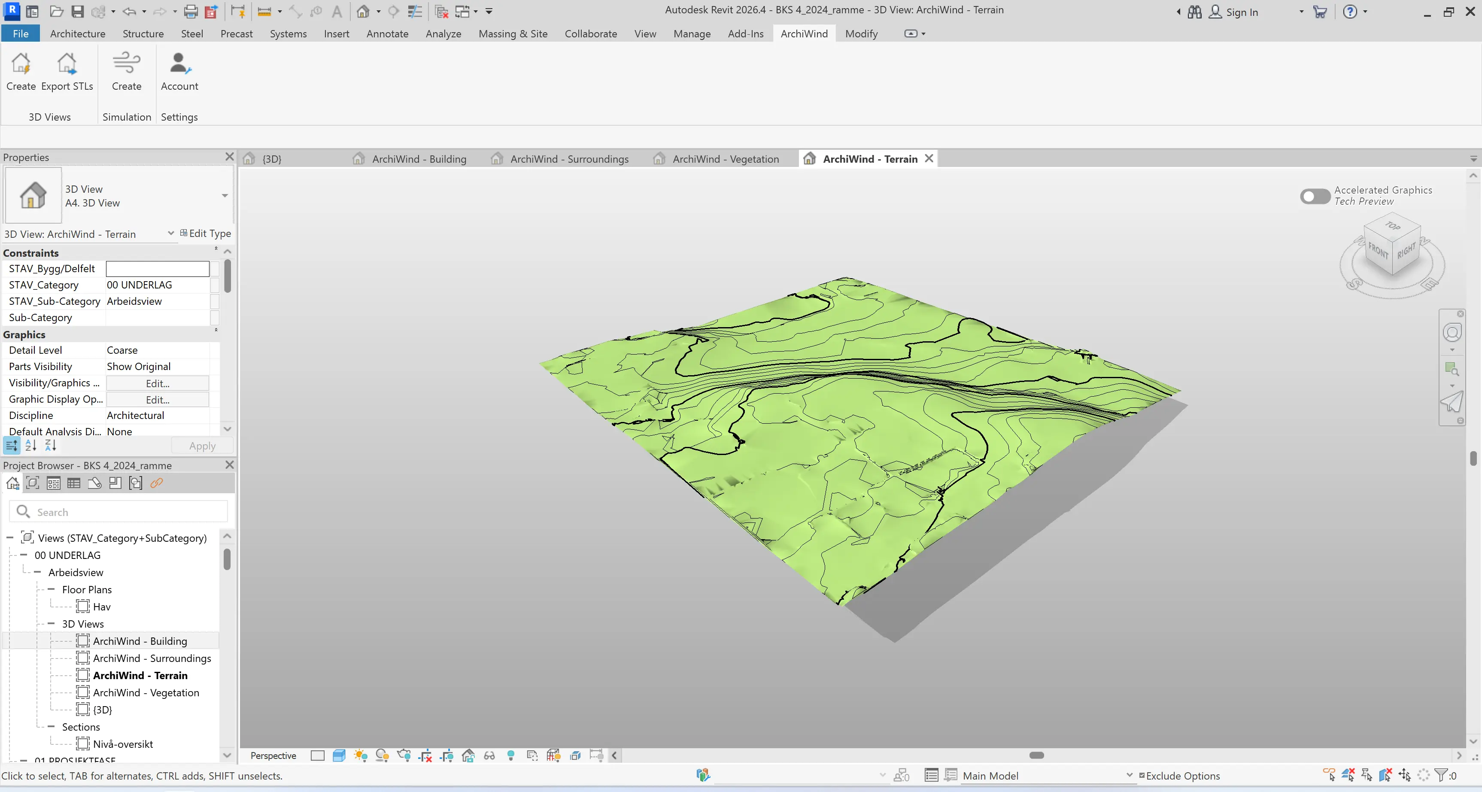The image size is (1482, 792).
Task: Click the Reveal Hidden Elements glasses icon
Action: (x=489, y=755)
